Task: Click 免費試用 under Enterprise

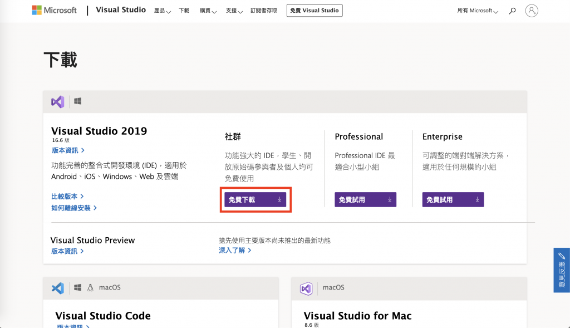Action: point(453,199)
